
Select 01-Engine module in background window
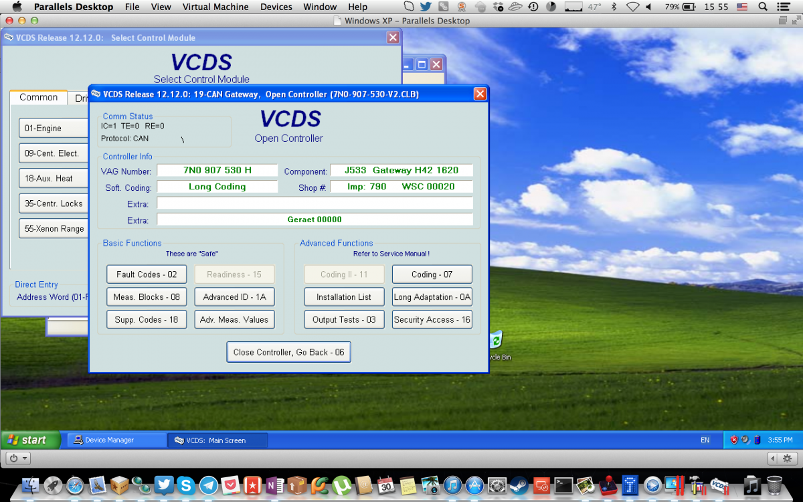[x=54, y=129]
